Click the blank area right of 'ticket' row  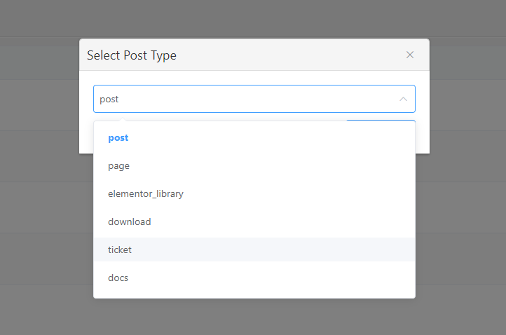click(x=280, y=250)
